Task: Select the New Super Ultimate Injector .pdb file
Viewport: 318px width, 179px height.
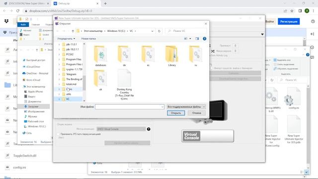Action: pyautogui.click(x=294, y=128)
